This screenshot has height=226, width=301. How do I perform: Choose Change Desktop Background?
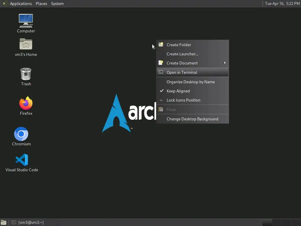click(193, 119)
